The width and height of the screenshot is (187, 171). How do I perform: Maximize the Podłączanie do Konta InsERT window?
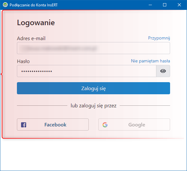coord(165,5)
